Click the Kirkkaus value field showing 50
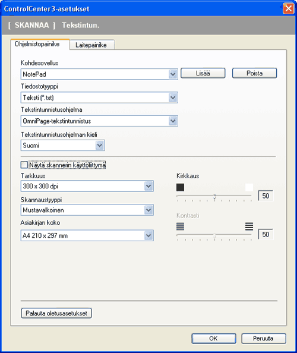 pos(266,196)
